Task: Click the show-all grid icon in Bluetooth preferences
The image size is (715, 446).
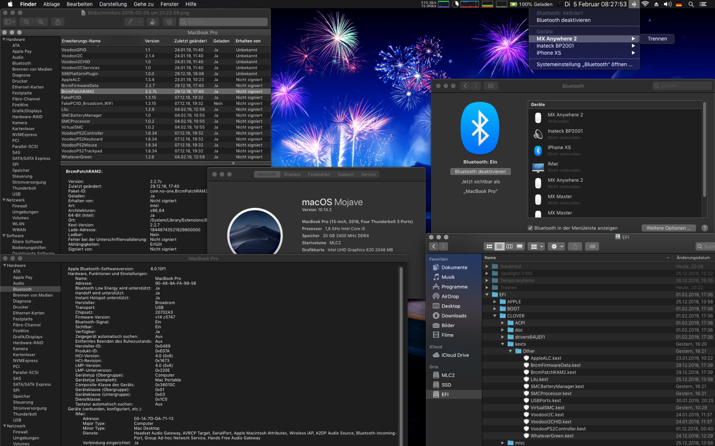Action: point(491,86)
